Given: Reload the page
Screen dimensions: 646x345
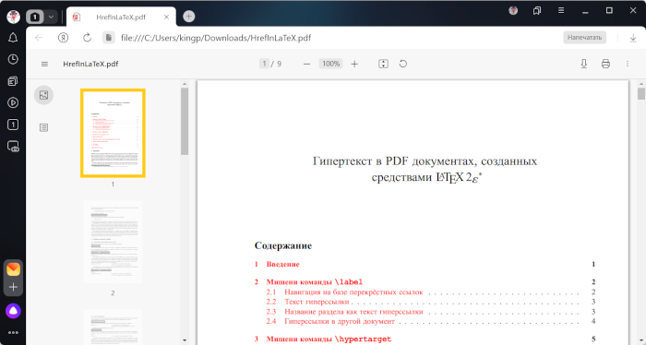Looking at the screenshot, I should tap(87, 38).
